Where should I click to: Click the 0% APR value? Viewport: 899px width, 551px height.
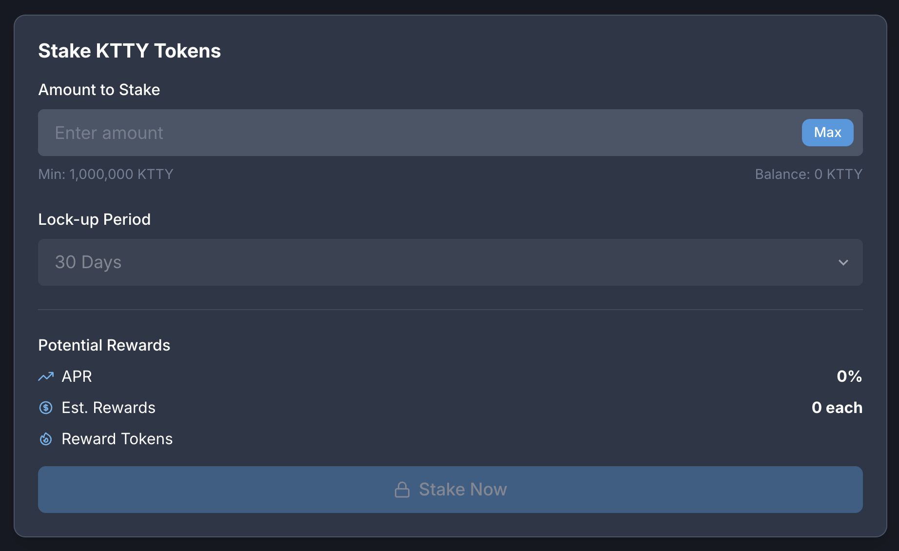point(849,376)
